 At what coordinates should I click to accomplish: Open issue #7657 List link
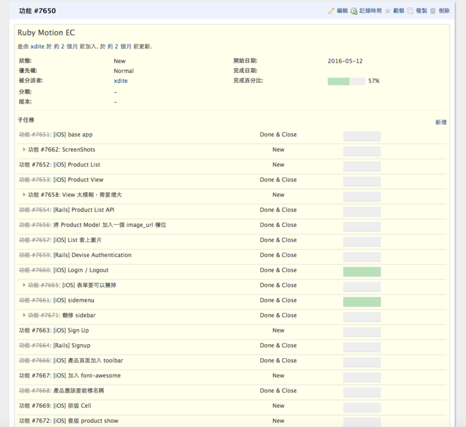coord(35,240)
